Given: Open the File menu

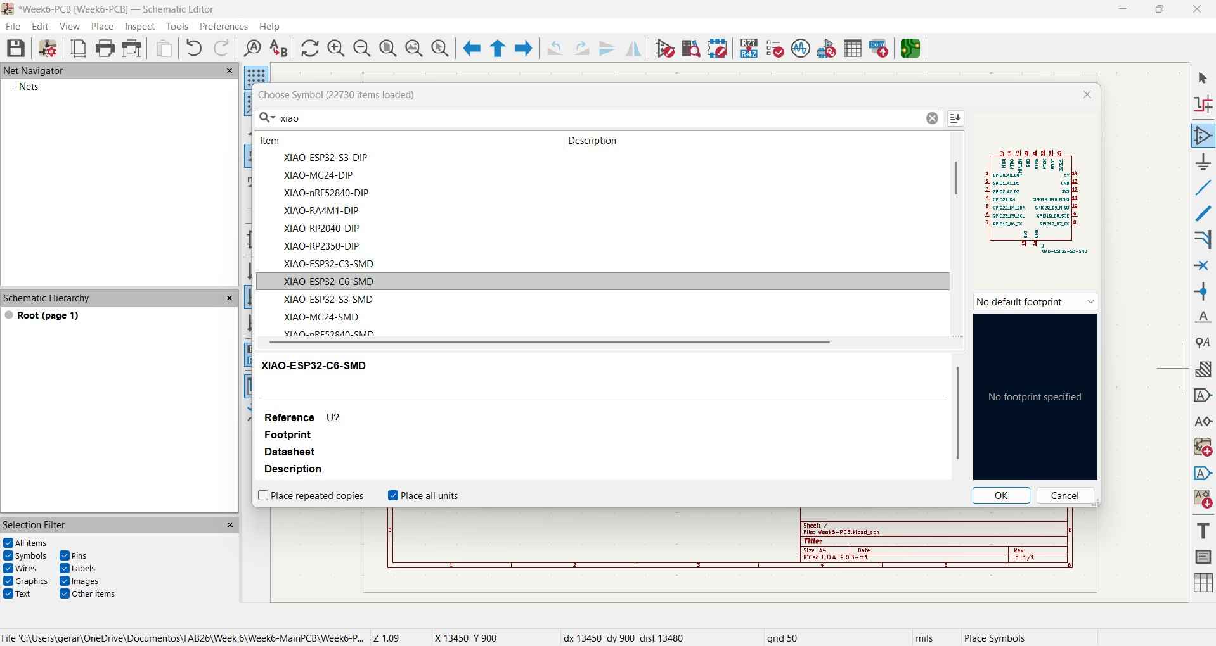Looking at the screenshot, I should [x=13, y=27].
